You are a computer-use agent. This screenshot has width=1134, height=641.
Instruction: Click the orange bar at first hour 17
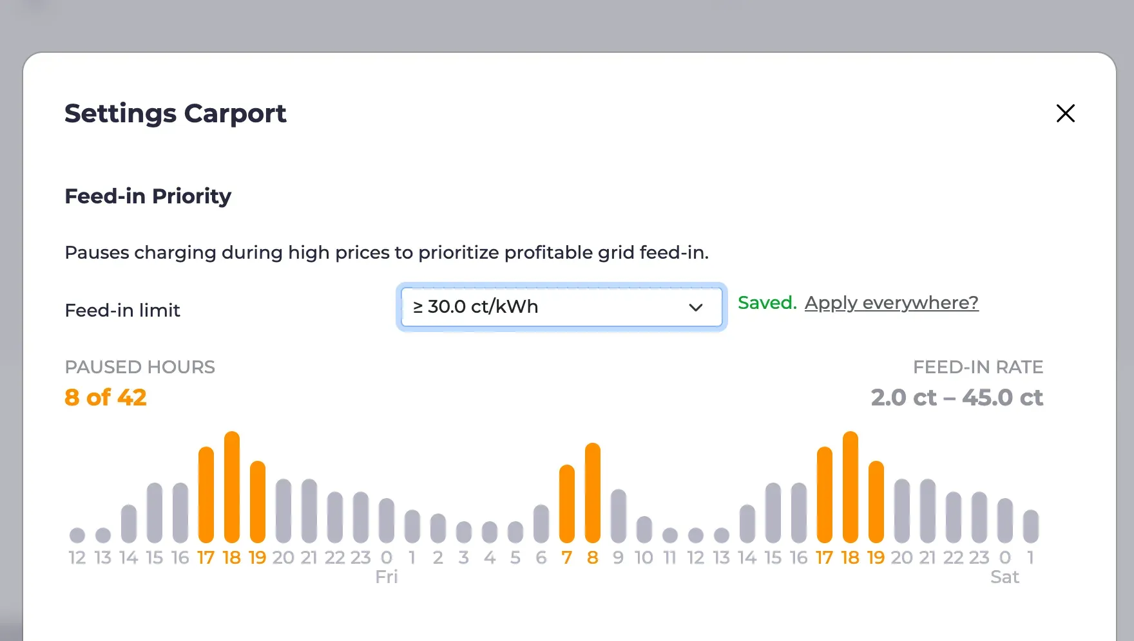coord(206,495)
